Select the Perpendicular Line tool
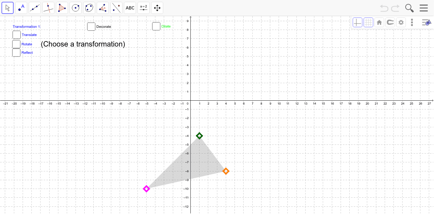This screenshot has height=214, width=434. (x=48, y=8)
